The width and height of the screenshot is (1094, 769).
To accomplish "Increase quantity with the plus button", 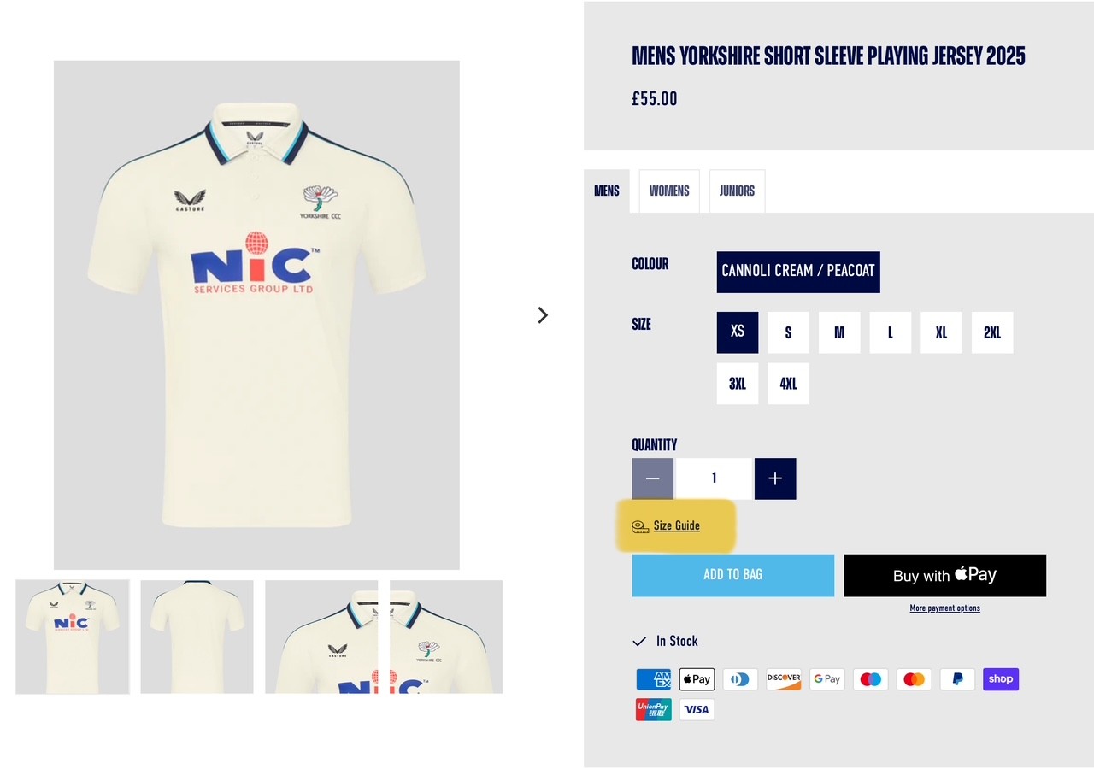I will tap(775, 478).
